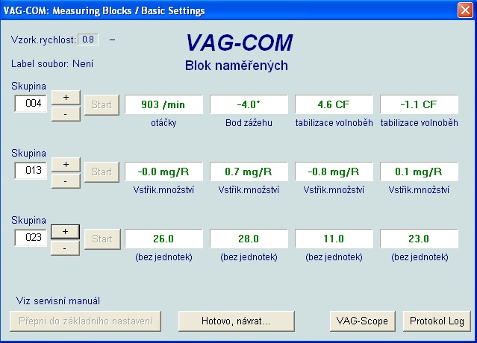The image size is (477, 343).
Task: Increase group 013 with the plus button
Action: pyautogui.click(x=65, y=164)
